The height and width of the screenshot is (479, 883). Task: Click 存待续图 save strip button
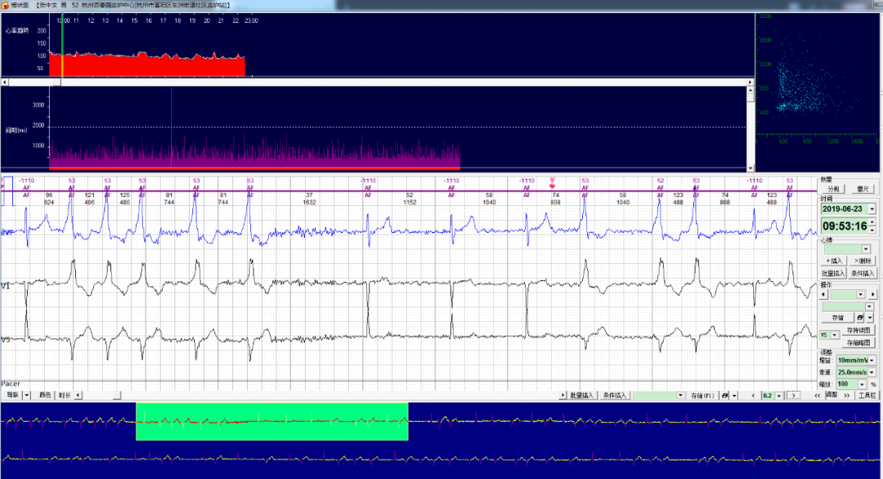[859, 330]
